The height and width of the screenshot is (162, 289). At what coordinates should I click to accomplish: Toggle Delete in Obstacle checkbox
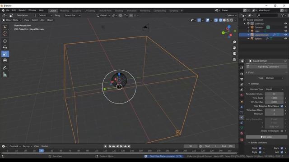[x=282, y=131]
